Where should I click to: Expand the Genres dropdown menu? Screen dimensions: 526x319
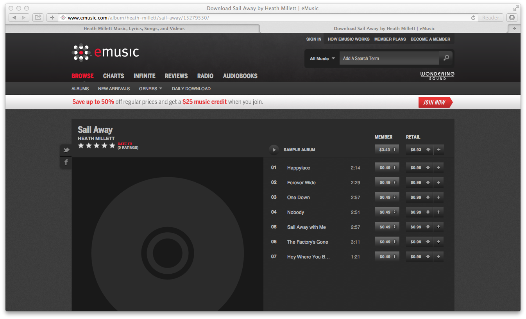pyautogui.click(x=150, y=89)
